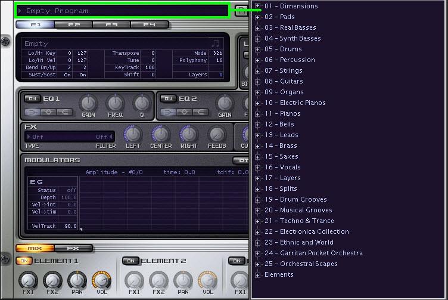
Task: Open the 24 - Garritan Pocket Orchestra bank
Action: coord(313,253)
